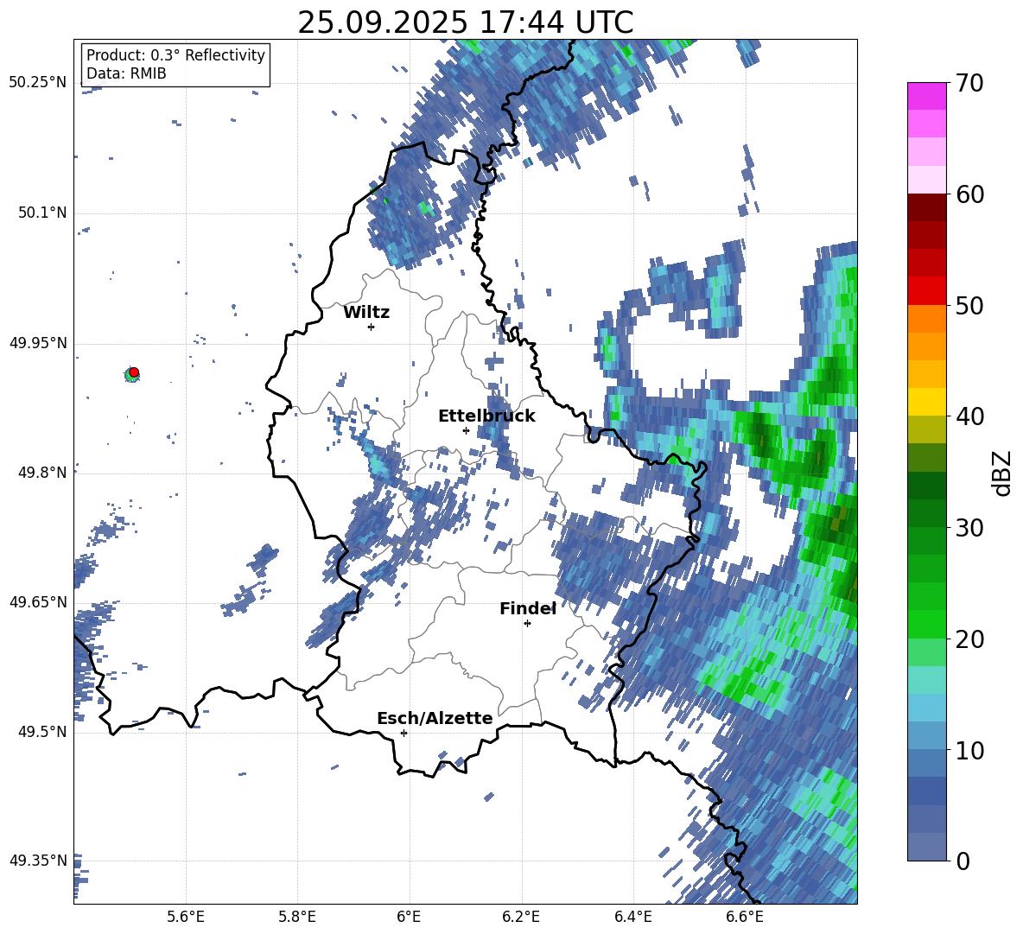Viewport: 1023px width, 934px height.
Task: Click the colorbar 0 tick label
Action: tap(963, 861)
